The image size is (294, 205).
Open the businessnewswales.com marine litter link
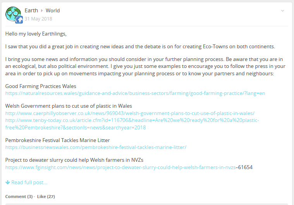pyautogui.click(x=96, y=147)
